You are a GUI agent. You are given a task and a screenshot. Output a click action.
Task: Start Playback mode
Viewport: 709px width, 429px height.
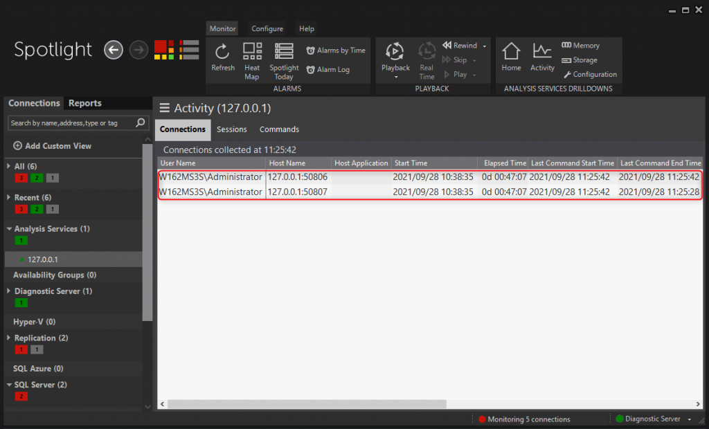[x=395, y=57]
